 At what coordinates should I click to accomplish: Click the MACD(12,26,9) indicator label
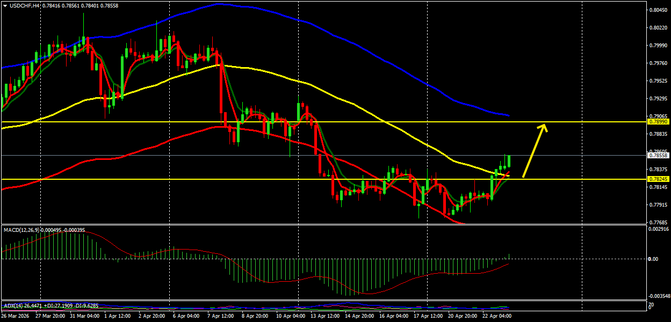click(21, 230)
